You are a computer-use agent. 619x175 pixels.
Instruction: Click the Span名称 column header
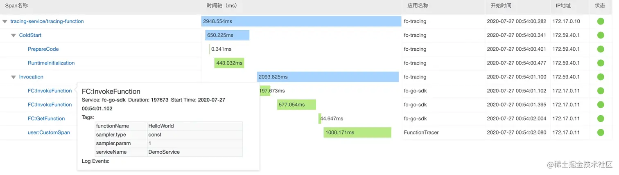coord(16,6)
